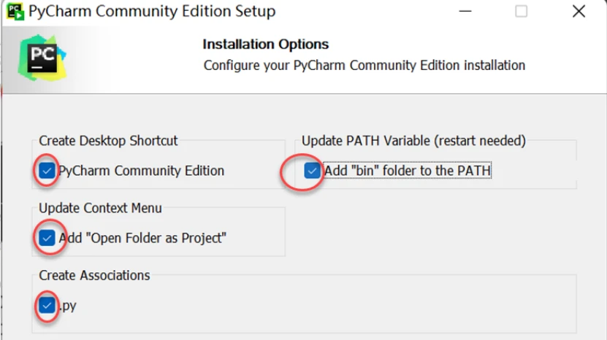
Task: Click the "Installation Options" heading
Action: (x=266, y=45)
